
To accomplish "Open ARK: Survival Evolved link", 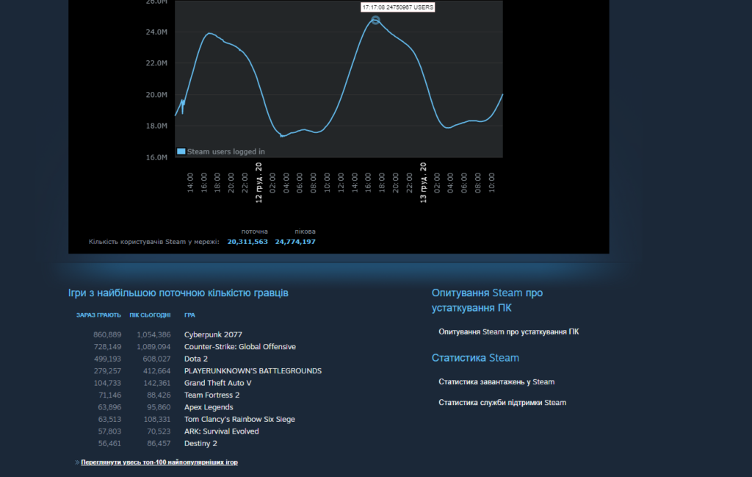I will point(222,431).
